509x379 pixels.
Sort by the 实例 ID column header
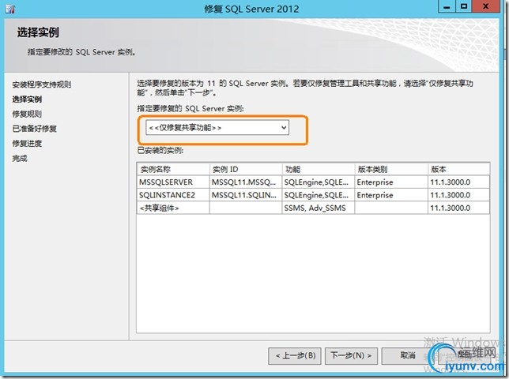coord(246,169)
